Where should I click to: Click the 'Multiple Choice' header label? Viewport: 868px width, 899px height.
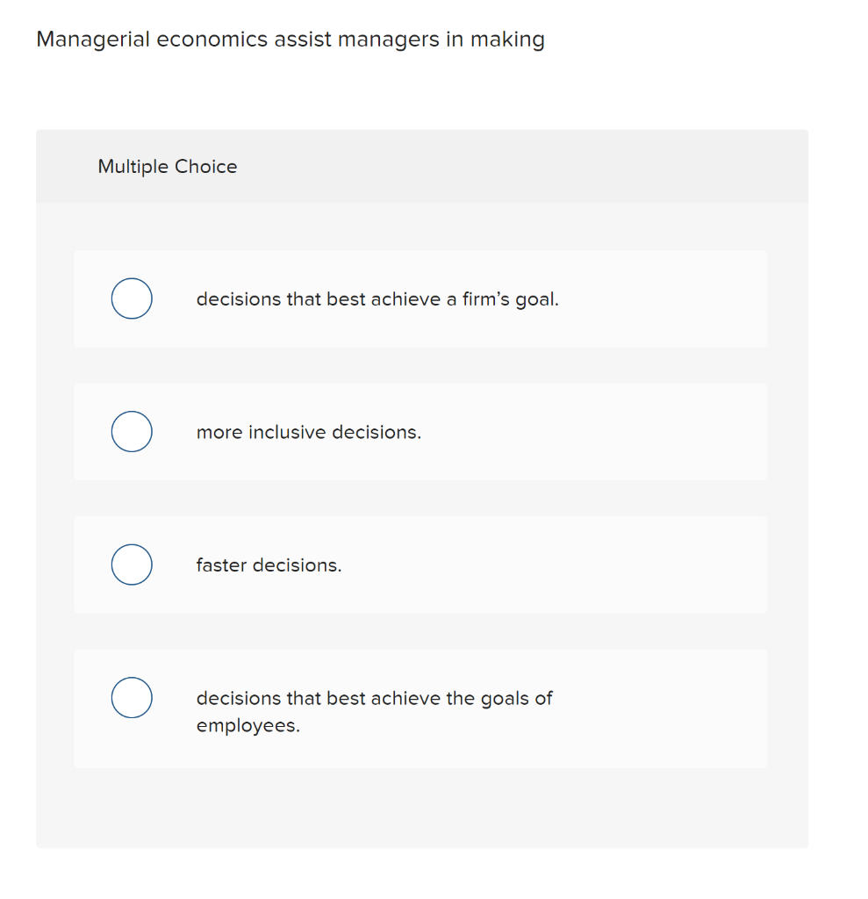click(167, 166)
